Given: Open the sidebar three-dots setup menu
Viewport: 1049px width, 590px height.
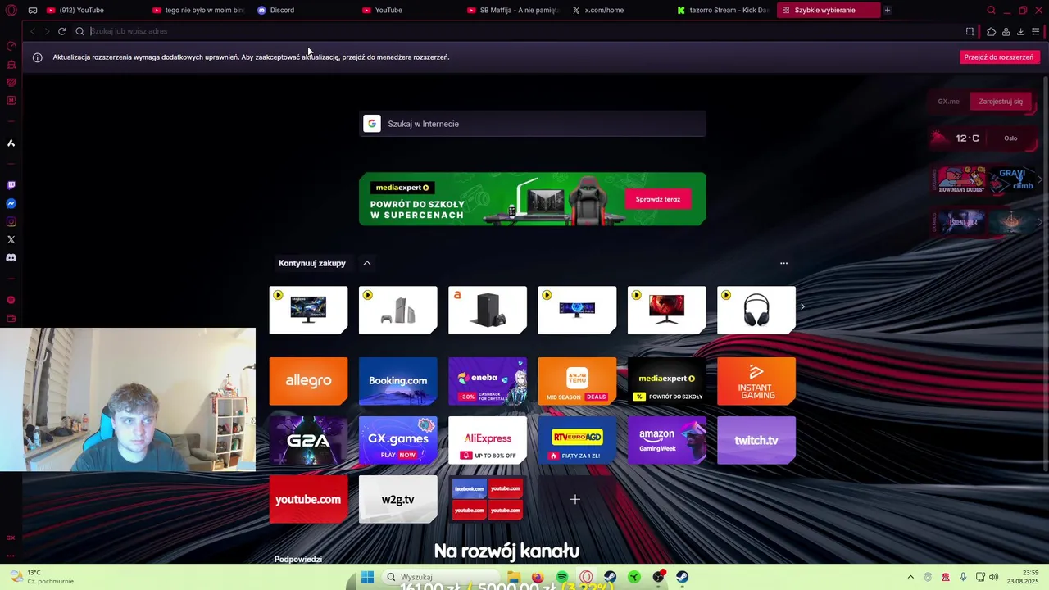Looking at the screenshot, I should [11, 556].
